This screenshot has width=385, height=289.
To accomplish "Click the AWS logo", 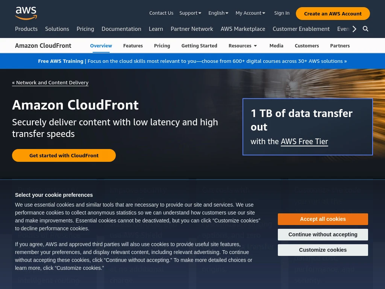I will [x=26, y=13].
